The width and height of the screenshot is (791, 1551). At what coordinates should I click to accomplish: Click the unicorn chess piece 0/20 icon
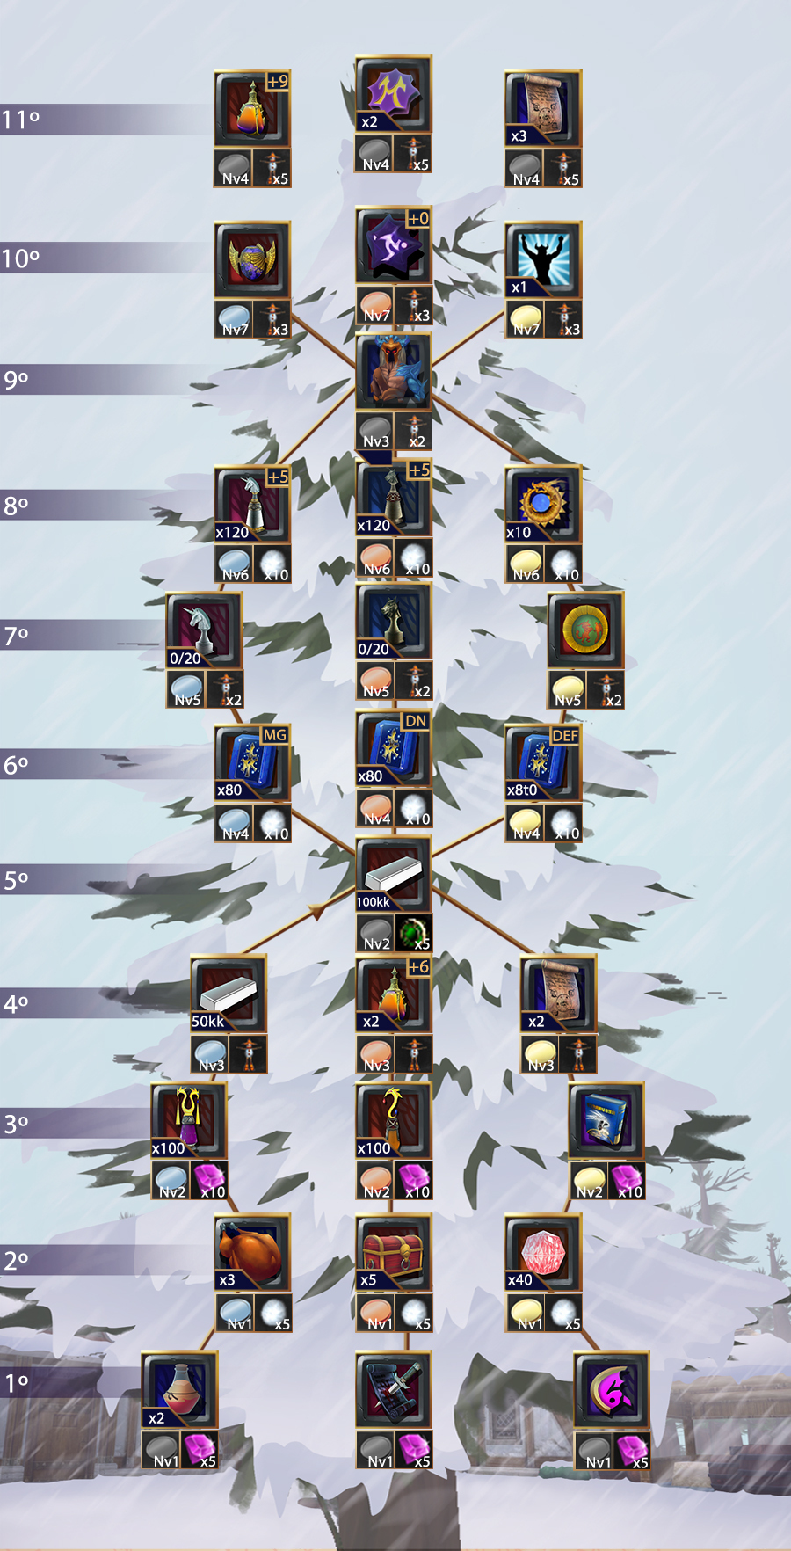tap(204, 630)
